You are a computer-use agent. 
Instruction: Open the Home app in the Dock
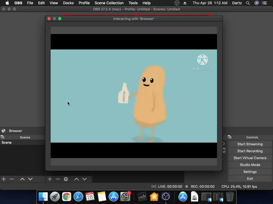pyautogui.click(x=154, y=197)
